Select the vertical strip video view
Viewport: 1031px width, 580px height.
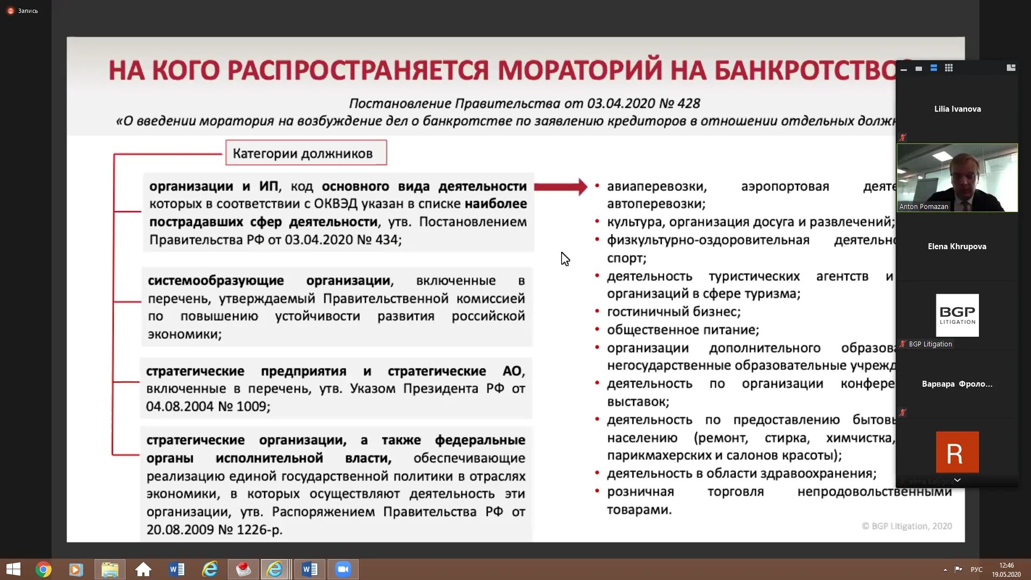tap(934, 68)
